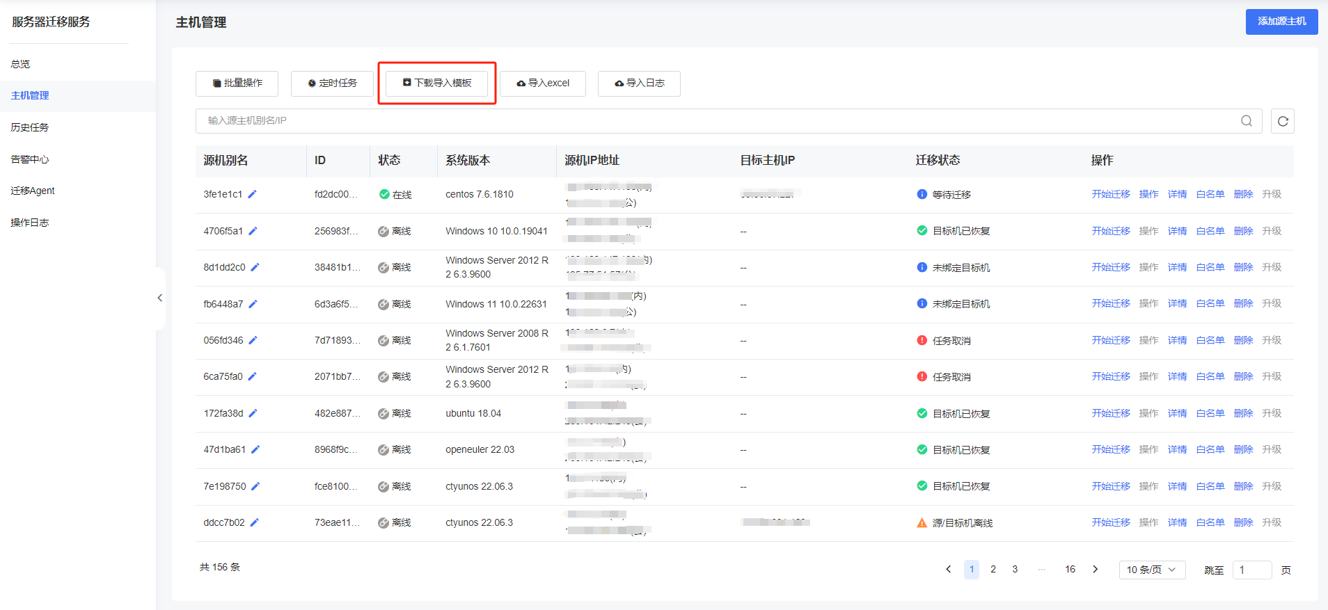The width and height of the screenshot is (1328, 610).
Task: Collapse the left sidebar with the arrow handle
Action: [160, 298]
